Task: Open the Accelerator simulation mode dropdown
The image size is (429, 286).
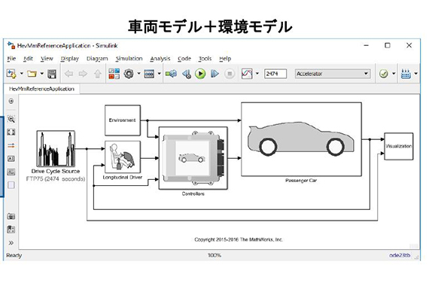Action: 333,74
